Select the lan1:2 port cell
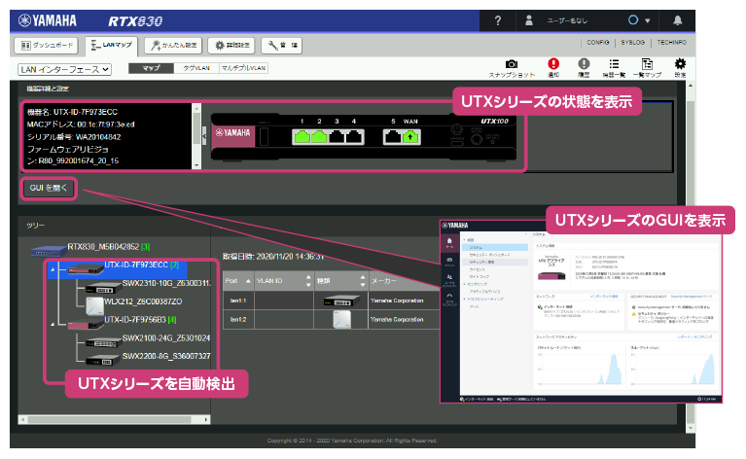The image size is (746, 459). click(238, 320)
